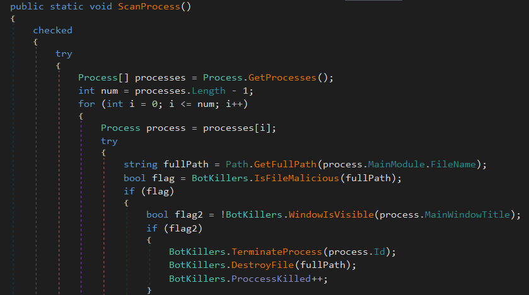Click the 'void' return type

[100, 6]
